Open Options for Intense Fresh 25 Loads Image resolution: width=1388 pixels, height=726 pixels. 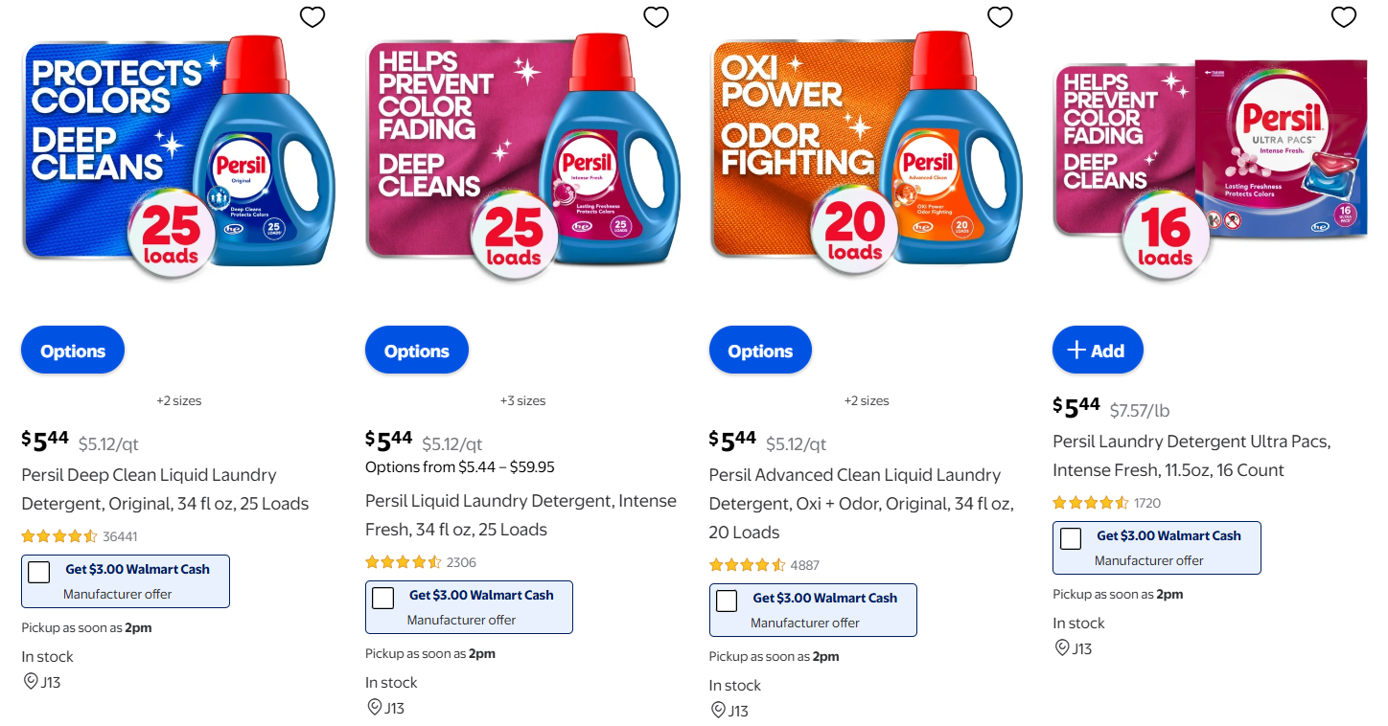pyautogui.click(x=416, y=351)
